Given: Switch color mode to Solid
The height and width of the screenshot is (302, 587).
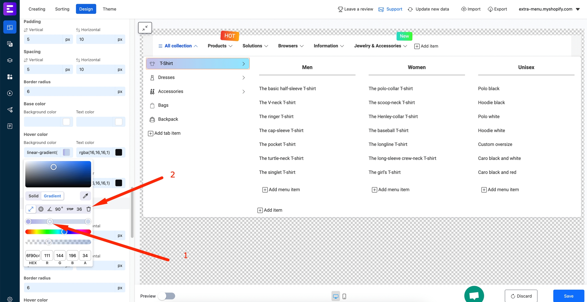Looking at the screenshot, I should pyautogui.click(x=33, y=196).
